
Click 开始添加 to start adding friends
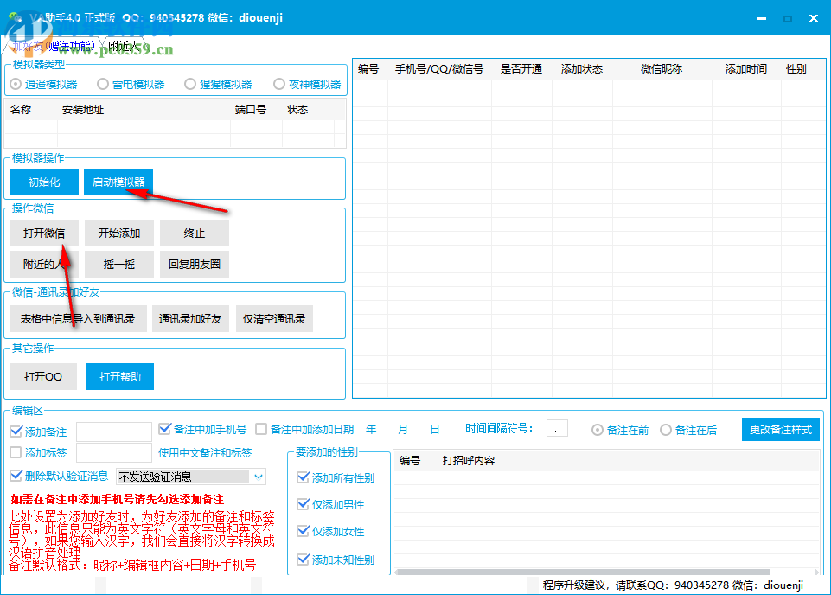point(118,233)
